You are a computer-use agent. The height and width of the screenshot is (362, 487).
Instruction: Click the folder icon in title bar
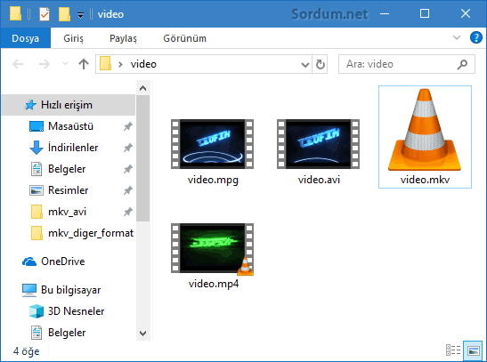15,13
